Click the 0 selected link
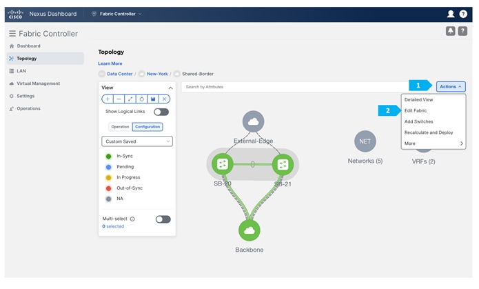Image resolution: width=479 pixels, height=289 pixels. (x=113, y=226)
